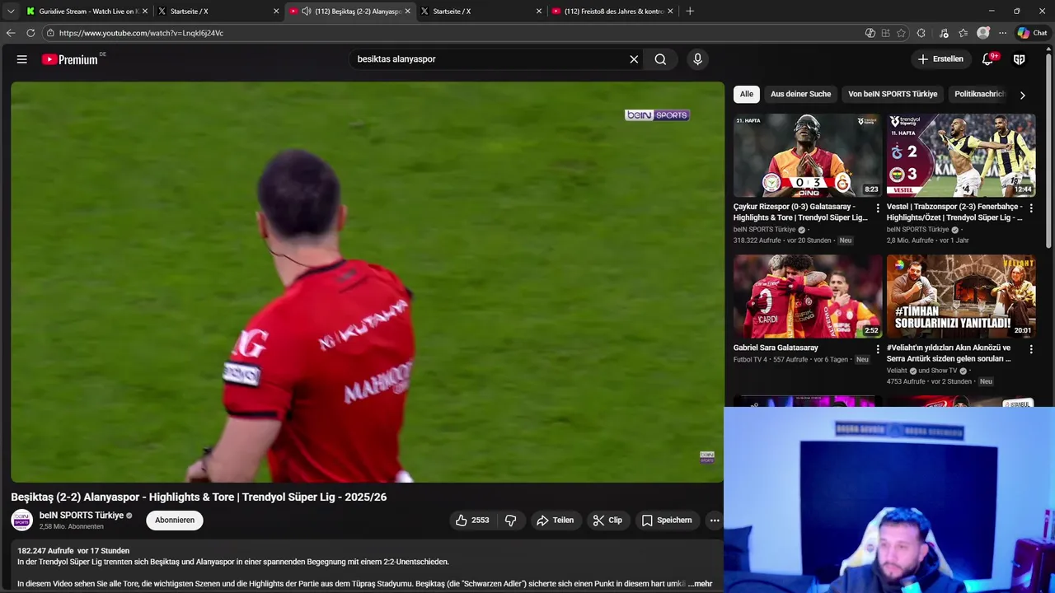Open options for Gabriel Sara Galatasaray video
The width and height of the screenshot is (1055, 593).
[877, 349]
